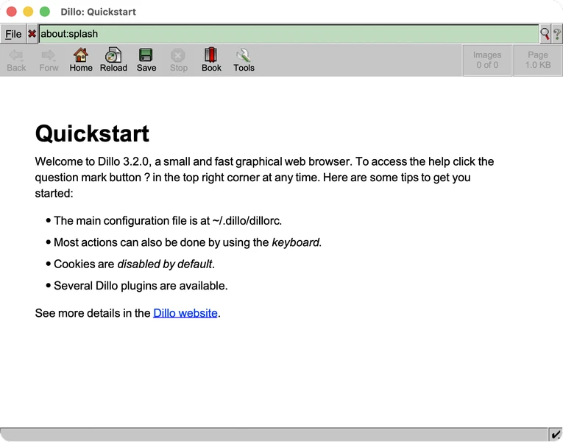Go forward with the Forw button
Image resolution: width=563 pixels, height=442 pixels.
point(49,60)
